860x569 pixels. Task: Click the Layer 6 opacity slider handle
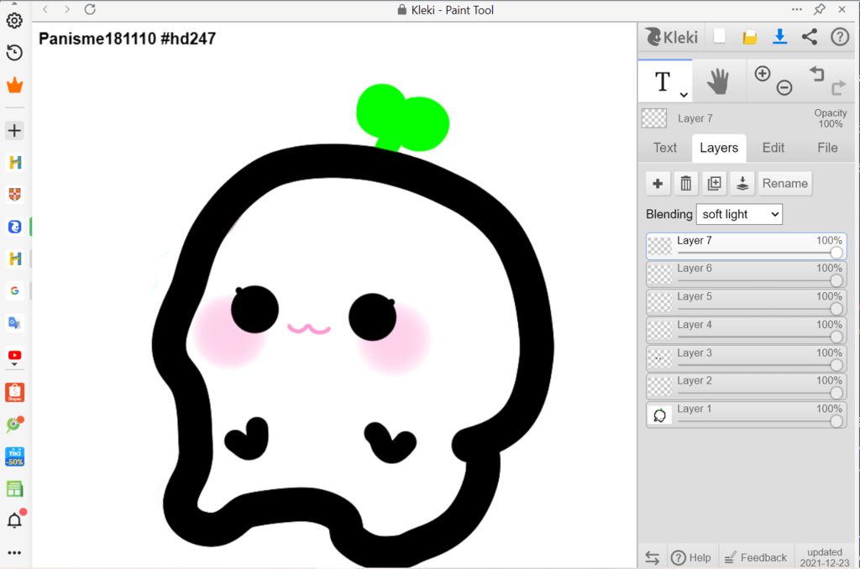tap(836, 280)
